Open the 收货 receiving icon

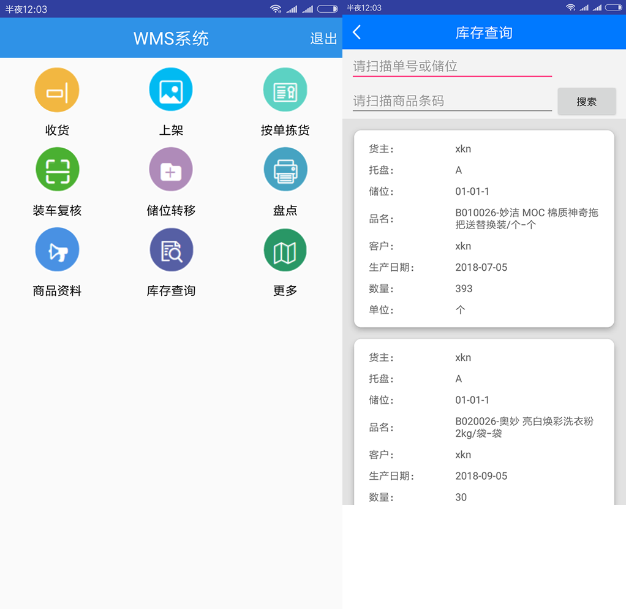tap(57, 90)
